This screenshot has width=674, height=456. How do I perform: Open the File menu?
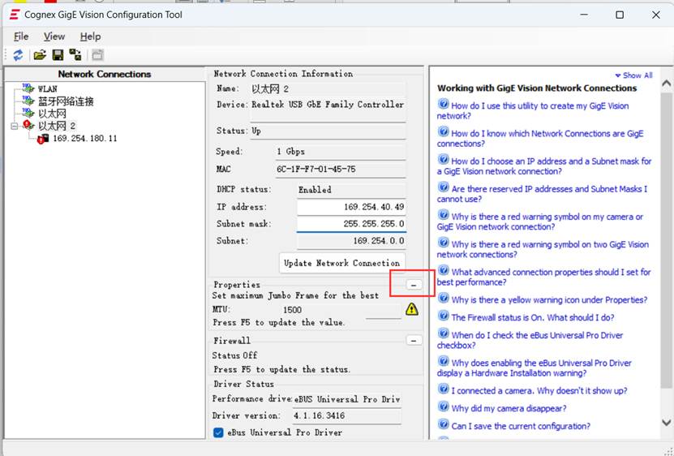pos(21,37)
